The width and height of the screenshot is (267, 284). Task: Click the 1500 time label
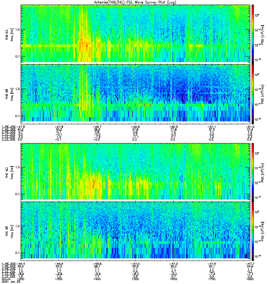(x=135, y=279)
